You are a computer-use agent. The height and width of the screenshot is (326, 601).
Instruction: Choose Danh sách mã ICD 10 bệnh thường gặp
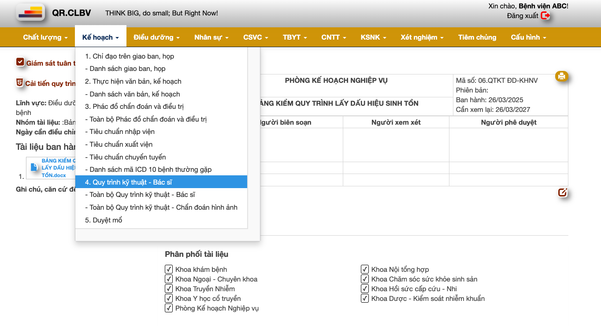[150, 170]
